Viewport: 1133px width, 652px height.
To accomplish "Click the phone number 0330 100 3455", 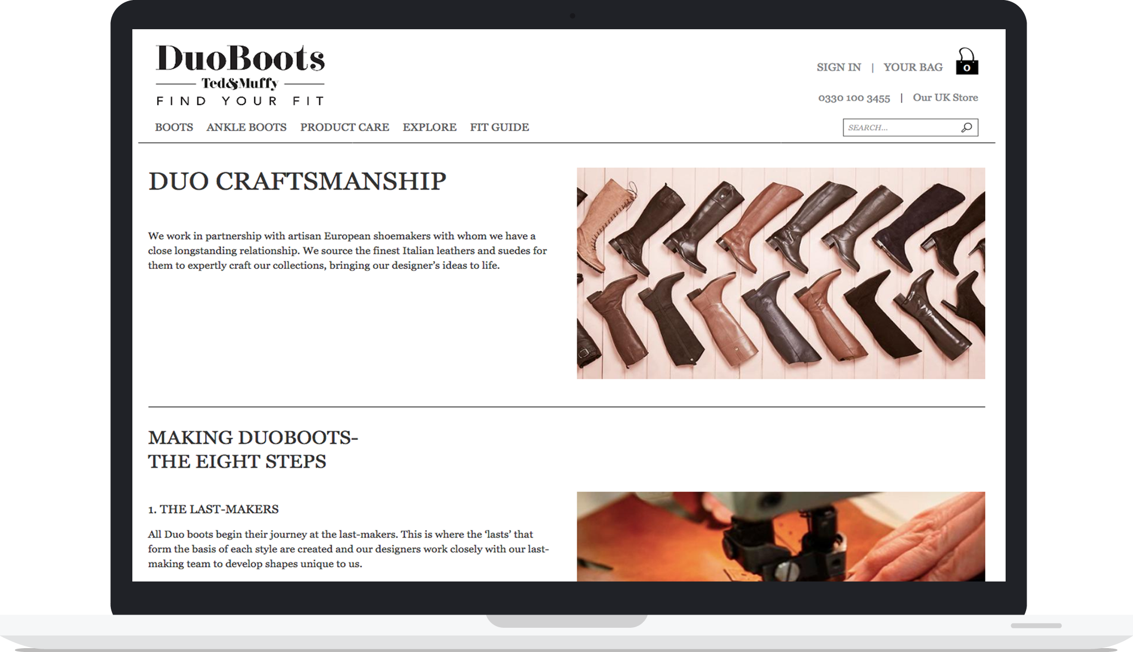I will coord(854,98).
